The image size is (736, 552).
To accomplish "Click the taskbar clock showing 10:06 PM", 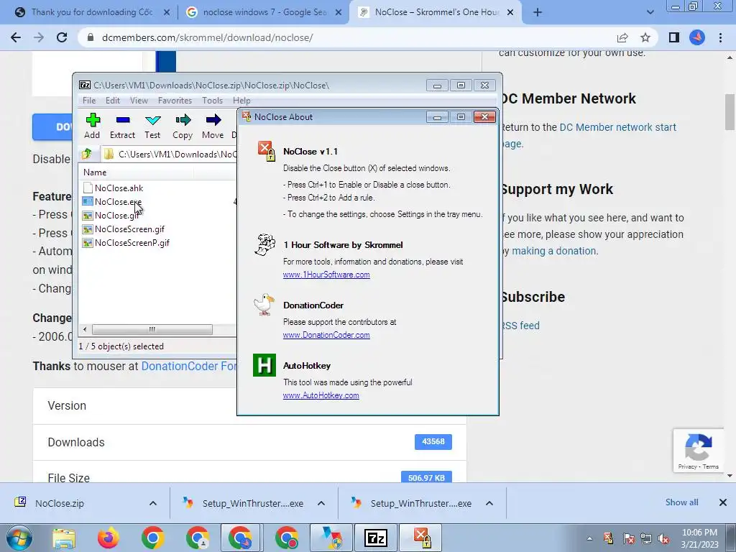I will (x=700, y=538).
